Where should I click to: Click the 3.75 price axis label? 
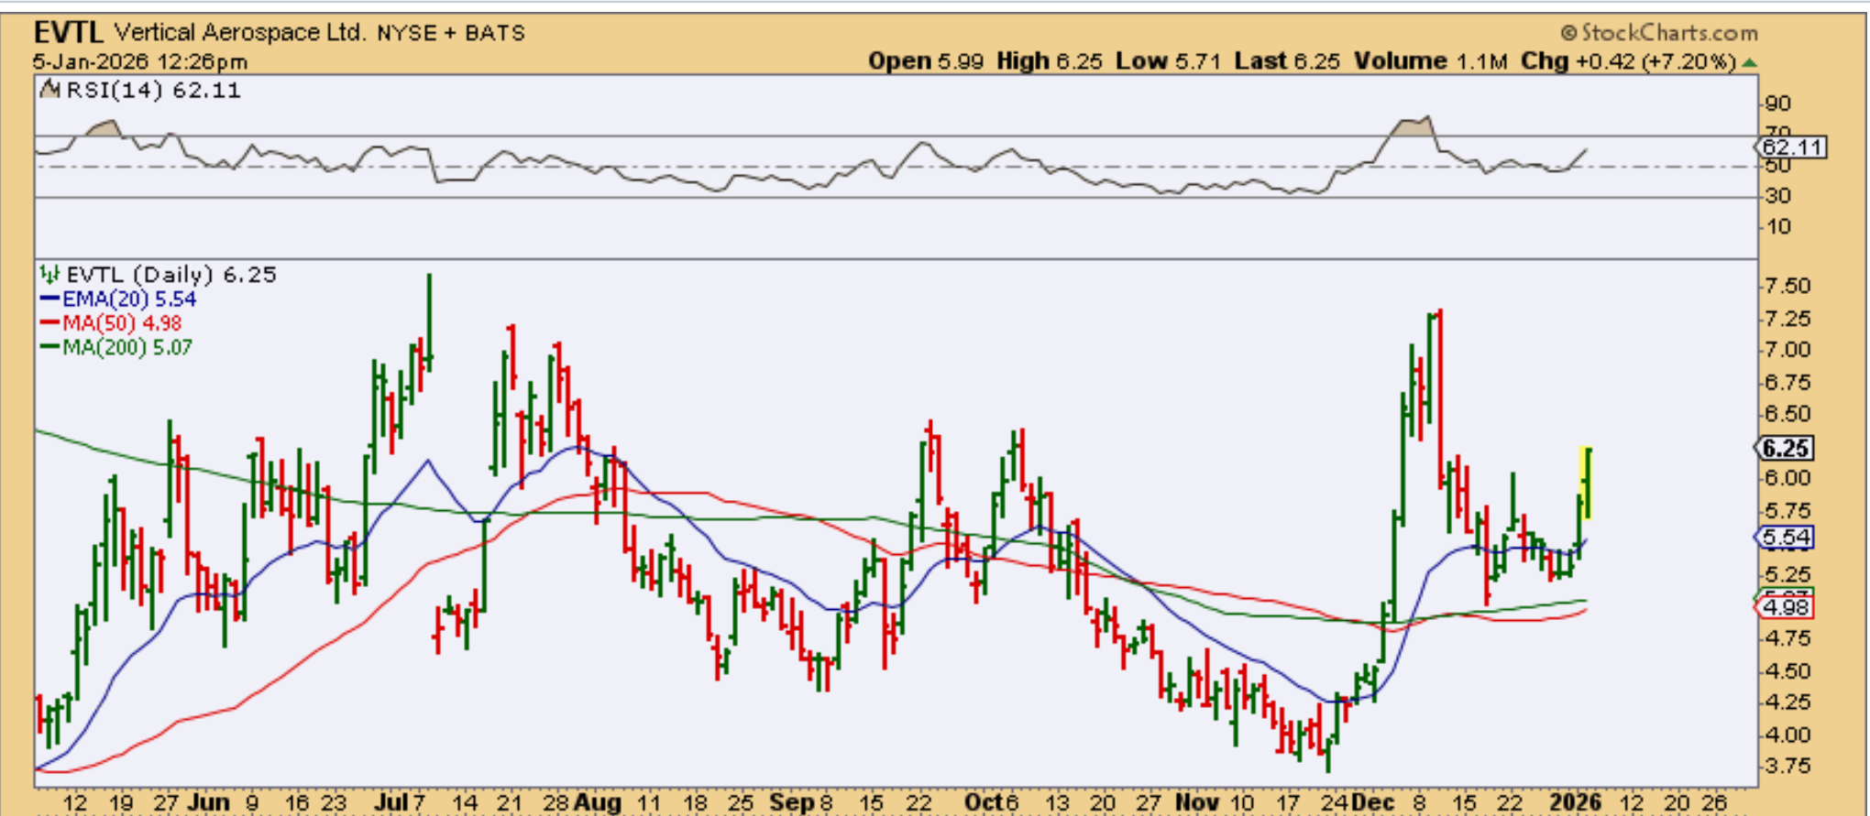point(1787,766)
